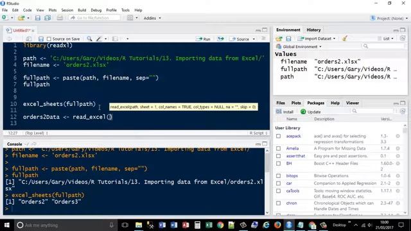Check the car package box
Image resolution: width=411 pixels, height=231 pixels.
[x=278, y=184]
